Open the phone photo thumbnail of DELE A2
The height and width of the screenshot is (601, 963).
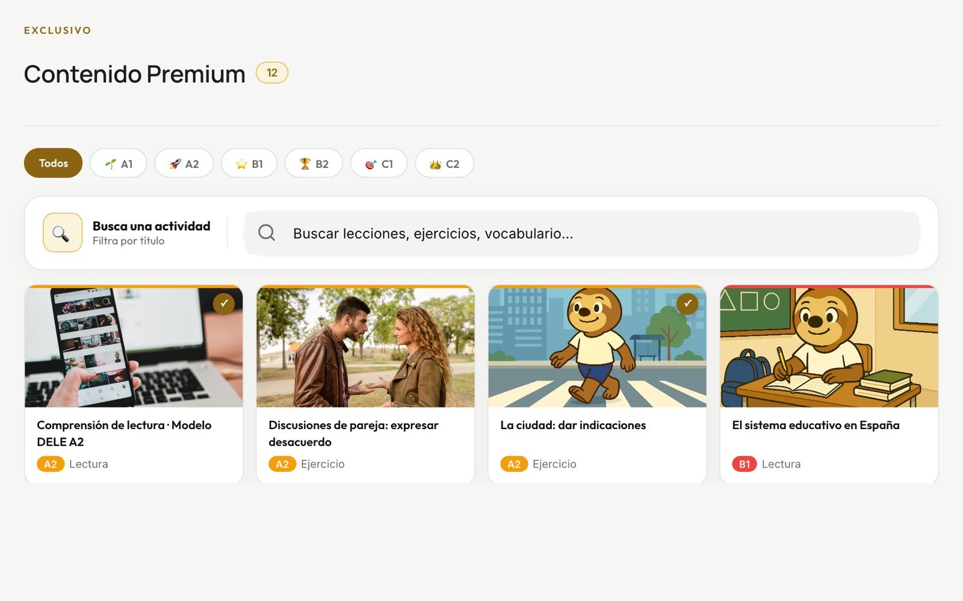134,347
